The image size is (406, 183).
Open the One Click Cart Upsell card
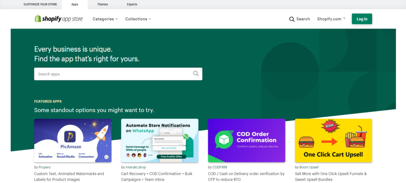pos(333,141)
